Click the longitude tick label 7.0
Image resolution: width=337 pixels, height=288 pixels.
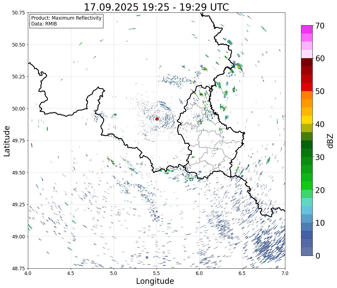point(285,273)
